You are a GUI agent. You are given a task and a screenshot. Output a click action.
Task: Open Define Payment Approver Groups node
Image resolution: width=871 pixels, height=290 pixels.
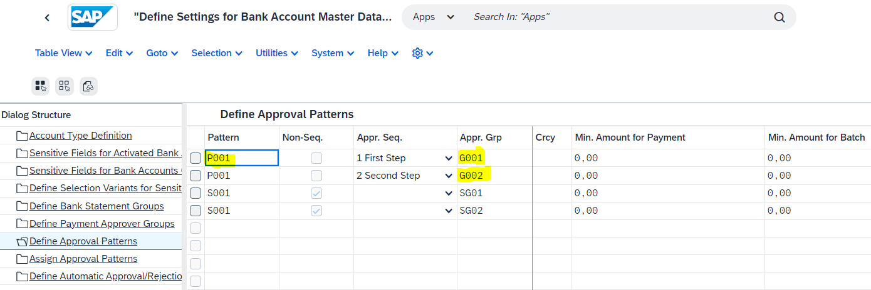pyautogui.click(x=102, y=224)
